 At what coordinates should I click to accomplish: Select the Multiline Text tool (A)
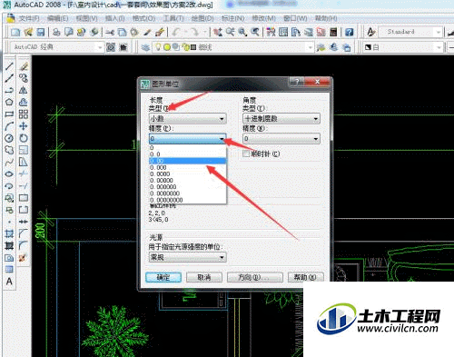9,282
